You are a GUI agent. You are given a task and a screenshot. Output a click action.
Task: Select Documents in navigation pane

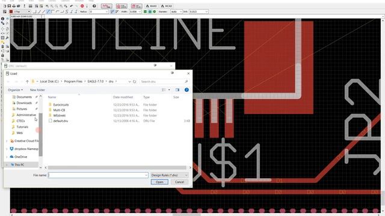[24, 97]
